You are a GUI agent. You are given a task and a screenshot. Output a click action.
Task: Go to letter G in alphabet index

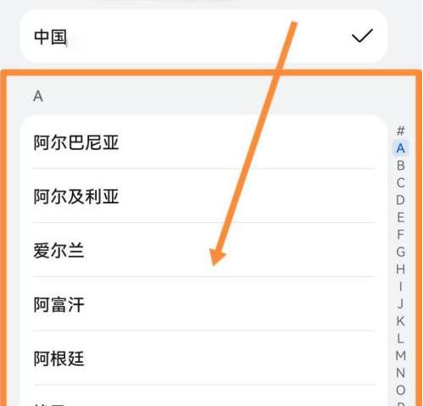(x=400, y=252)
